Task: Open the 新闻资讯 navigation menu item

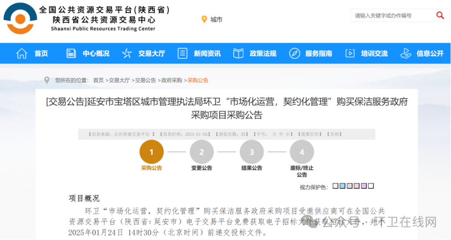Action: [207, 53]
